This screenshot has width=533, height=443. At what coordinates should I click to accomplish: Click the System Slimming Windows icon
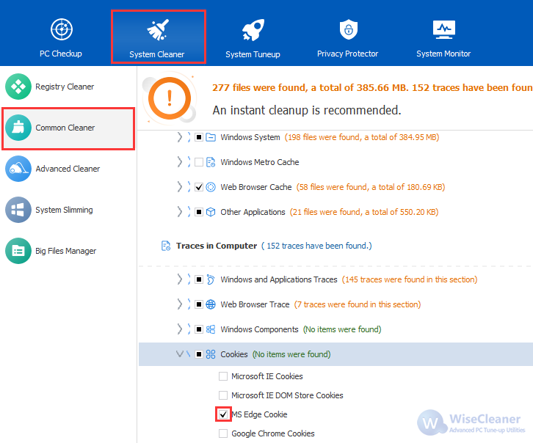(18, 210)
